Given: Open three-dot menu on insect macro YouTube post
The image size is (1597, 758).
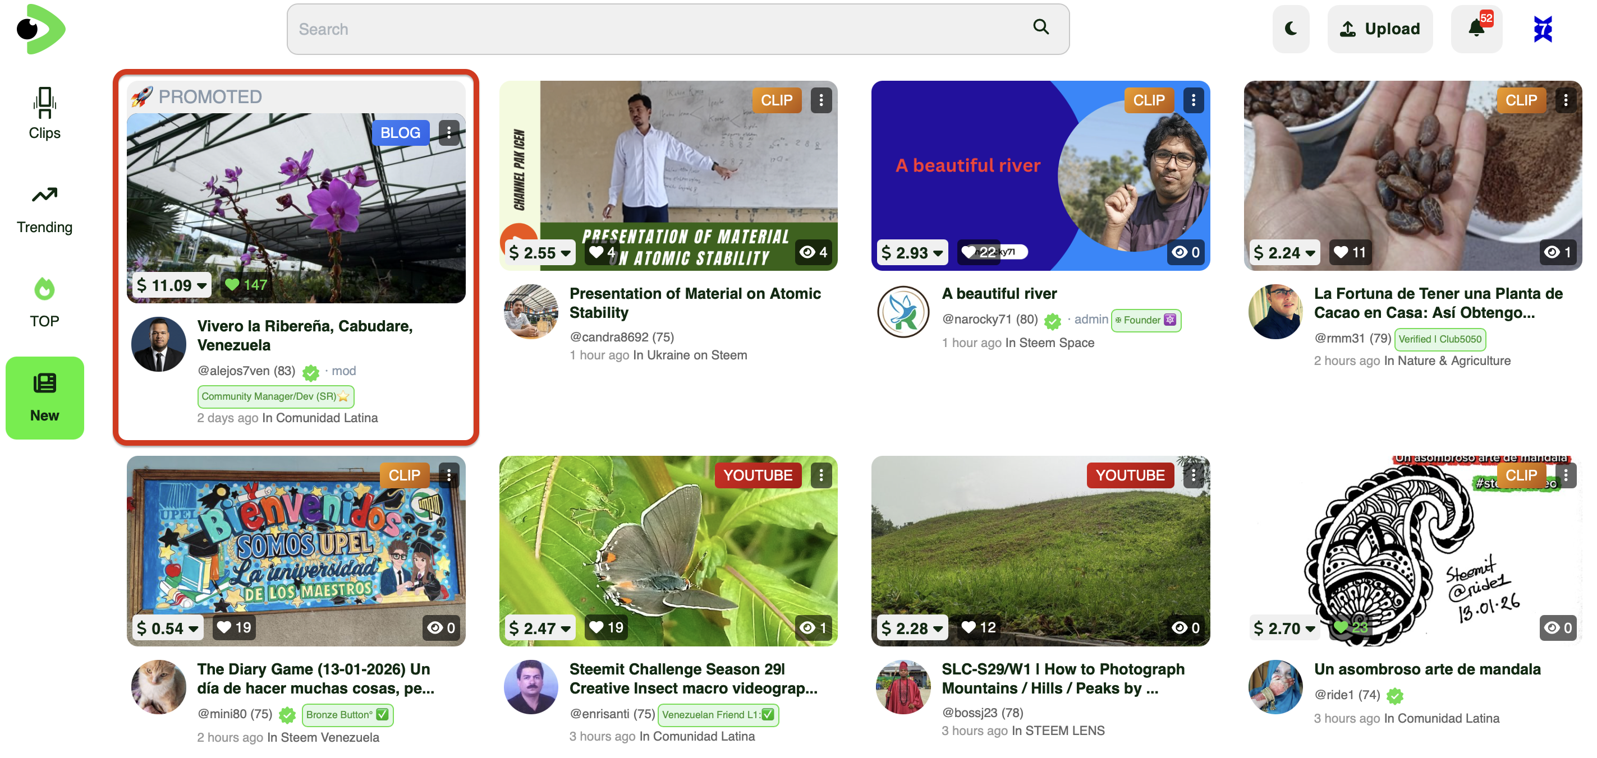Looking at the screenshot, I should click(821, 475).
